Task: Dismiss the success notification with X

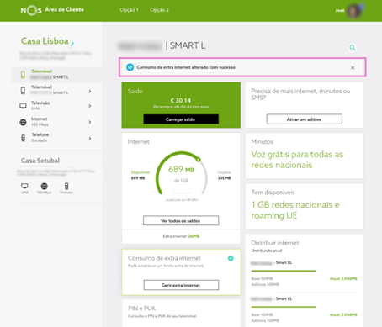Action: pyautogui.click(x=353, y=67)
